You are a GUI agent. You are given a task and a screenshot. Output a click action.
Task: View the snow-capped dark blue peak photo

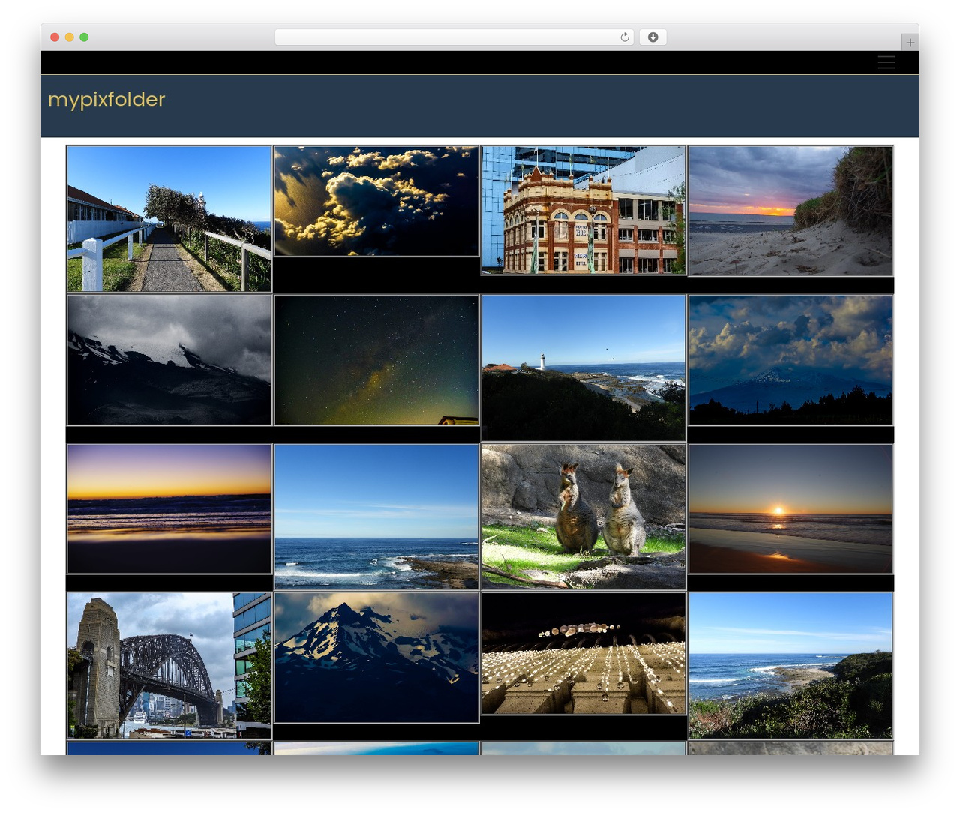click(376, 658)
